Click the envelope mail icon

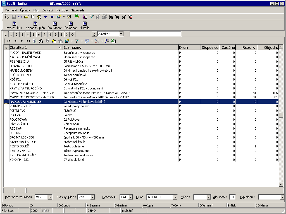[x=69, y=17]
